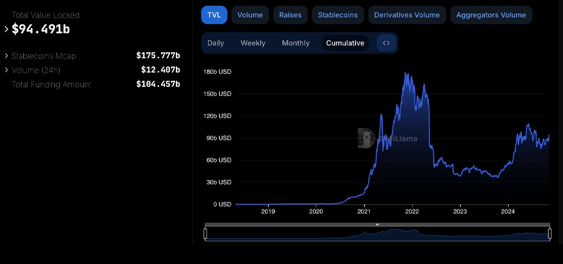Viewport: 563px width, 264px height.
Task: Enable Weekly aggregation
Action: click(x=253, y=43)
